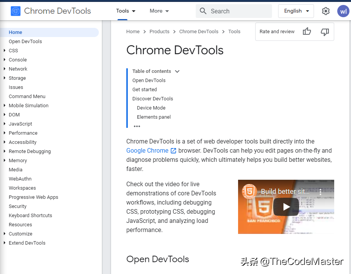Click the Products breadcrumb link

tap(159, 32)
